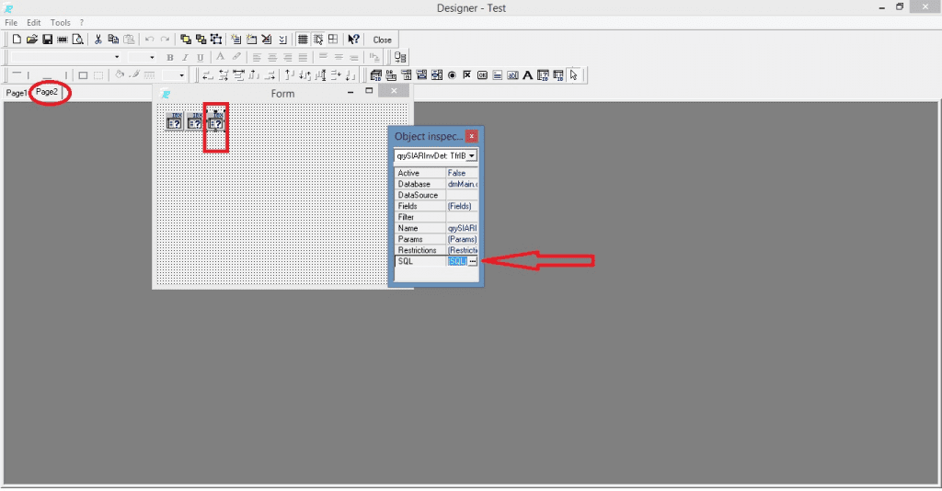Click the Highlight attributes icon

pyautogui.click(x=236, y=57)
